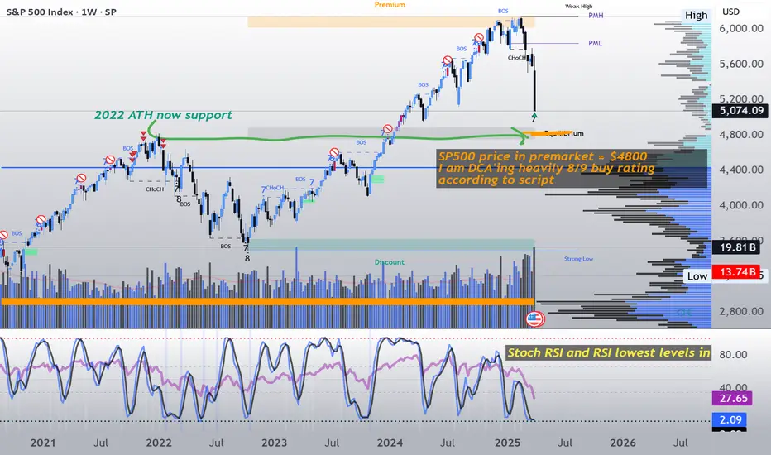
Task: Click the 19.81 B volume label
Action: (x=736, y=247)
